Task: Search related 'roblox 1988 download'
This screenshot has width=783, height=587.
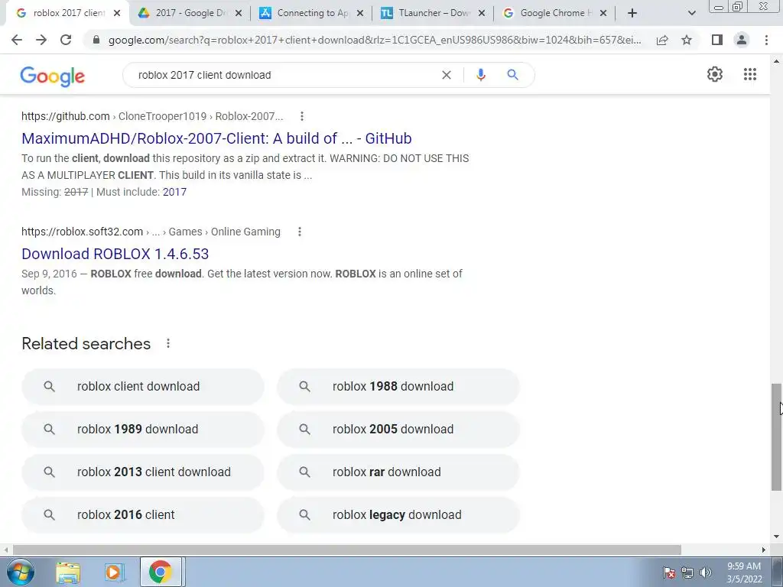Action: pyautogui.click(x=398, y=386)
